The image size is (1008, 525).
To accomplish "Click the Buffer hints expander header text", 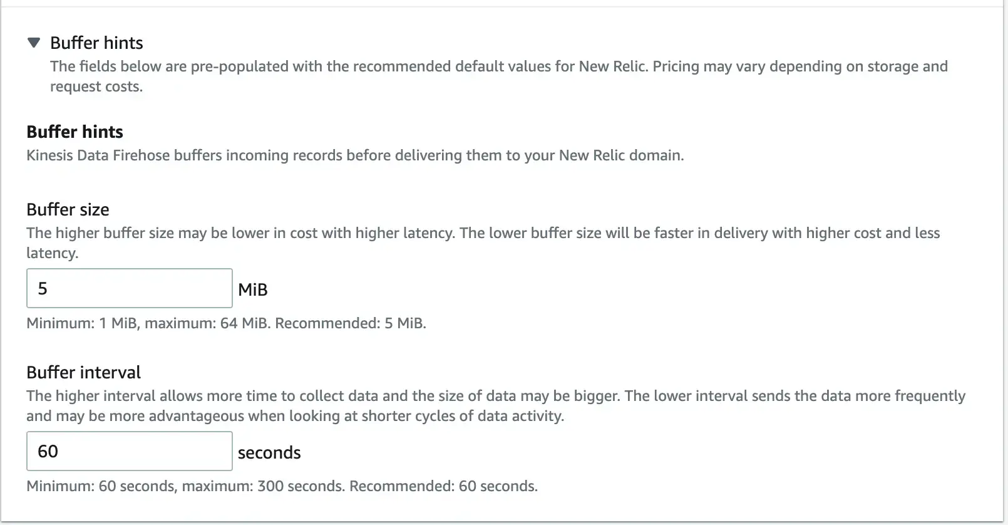I will pos(96,43).
